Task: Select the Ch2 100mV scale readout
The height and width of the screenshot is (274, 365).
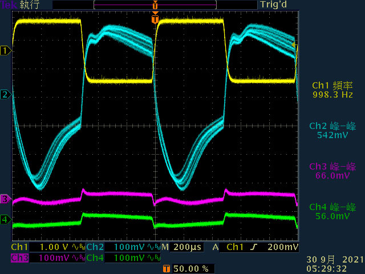Action: 129,247
